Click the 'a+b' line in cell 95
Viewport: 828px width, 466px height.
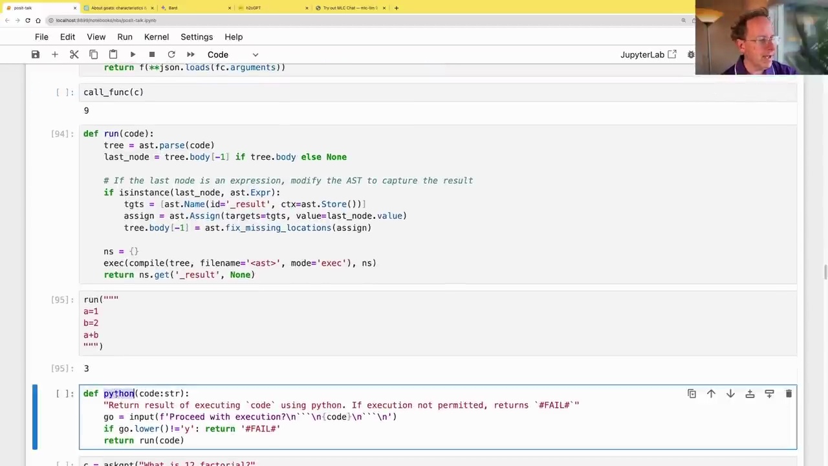click(91, 335)
